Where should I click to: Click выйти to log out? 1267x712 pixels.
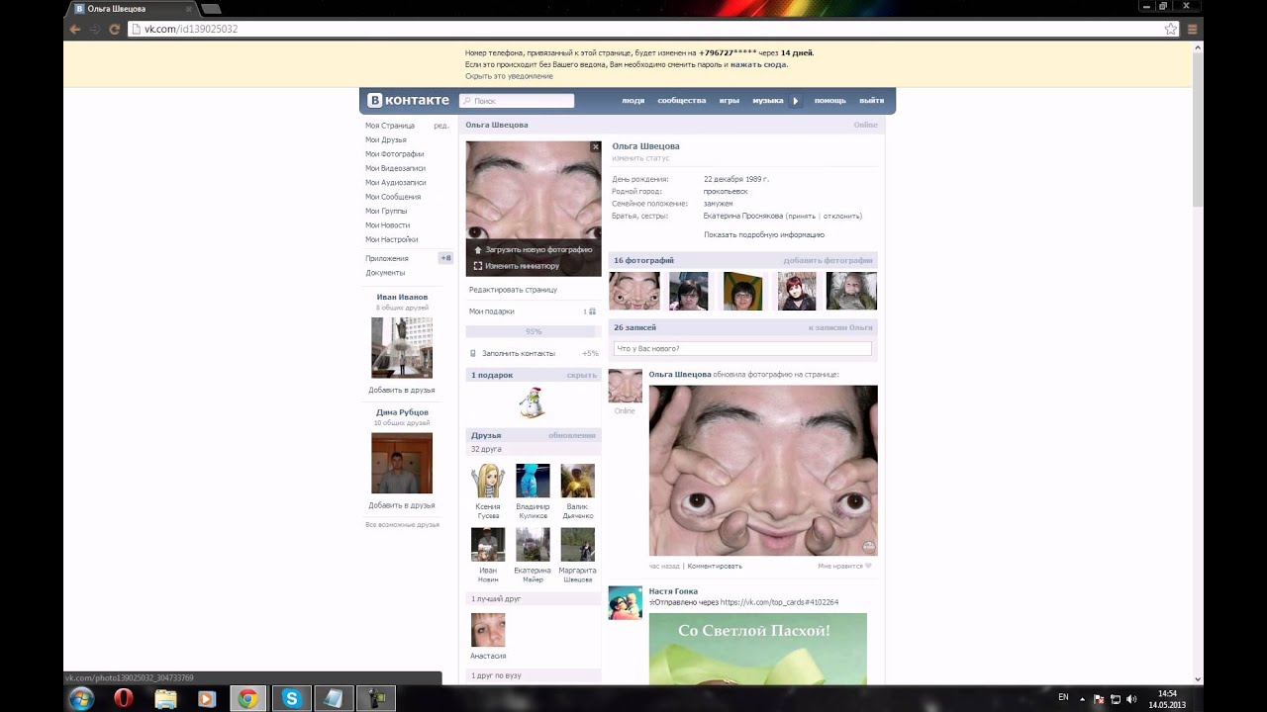pyautogui.click(x=872, y=101)
